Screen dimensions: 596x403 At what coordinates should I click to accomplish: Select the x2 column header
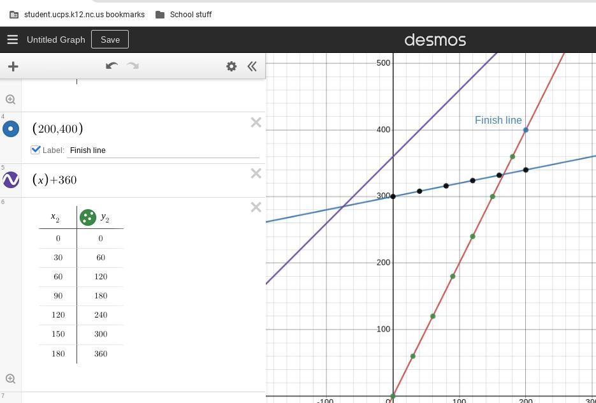[x=55, y=217]
